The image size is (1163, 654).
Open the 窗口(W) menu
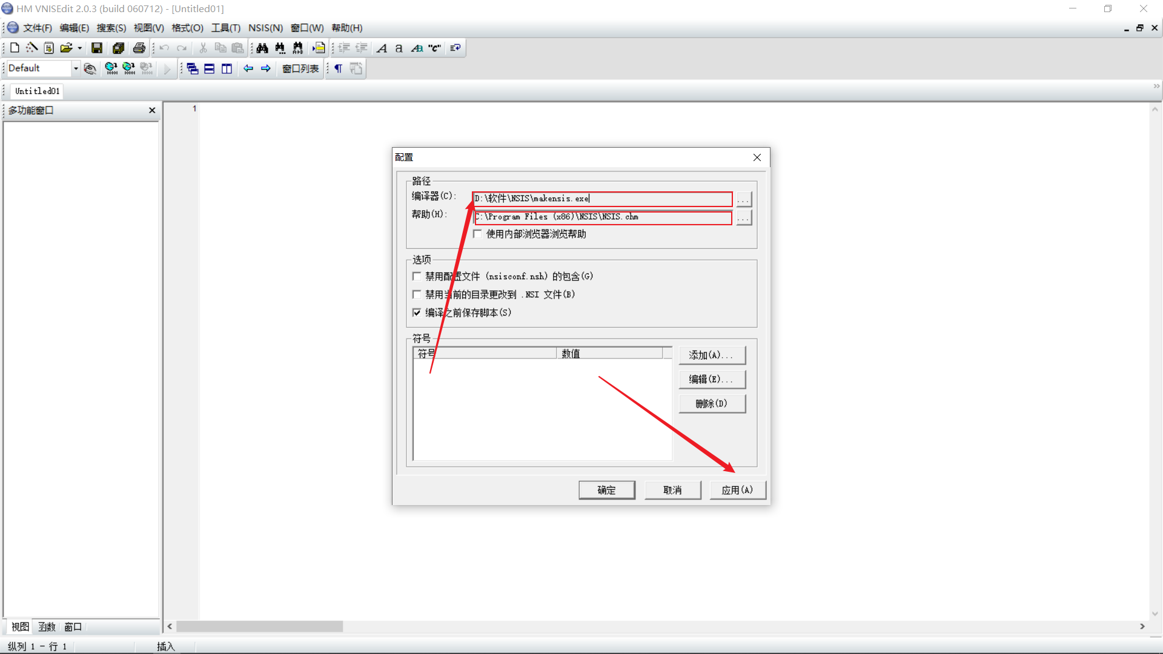point(307,28)
